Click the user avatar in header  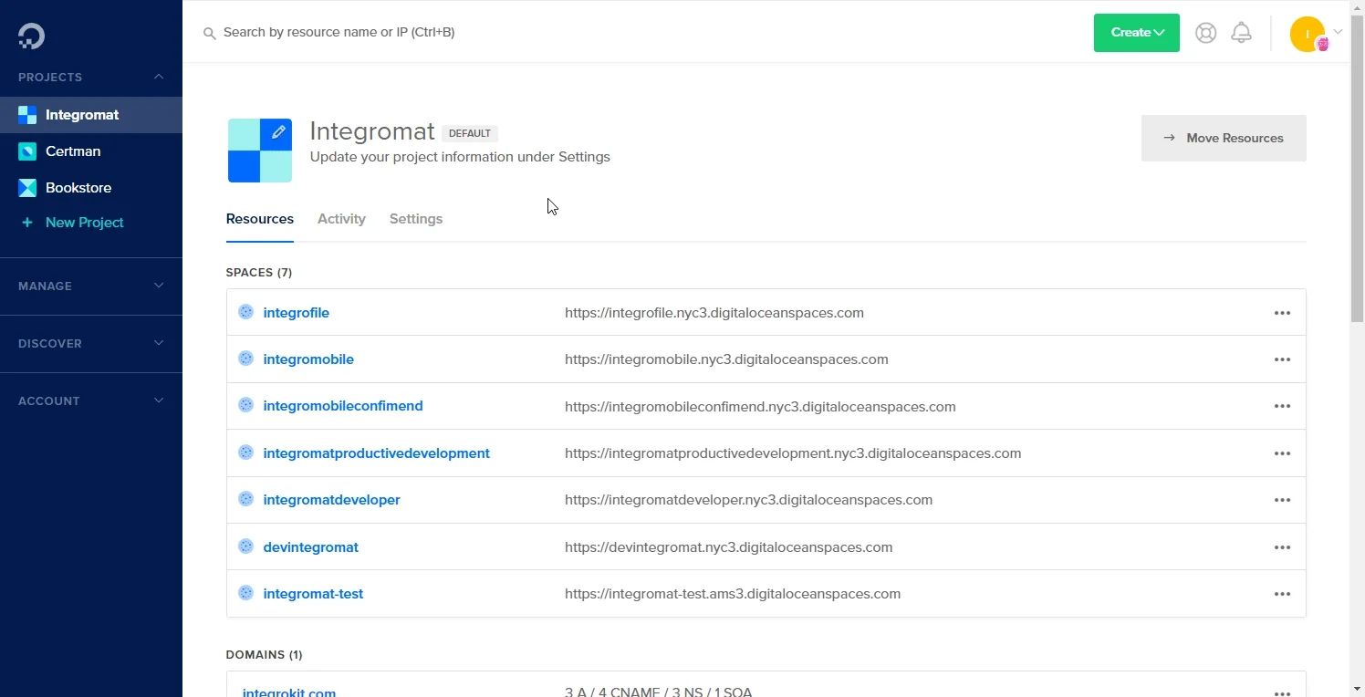(x=1308, y=34)
